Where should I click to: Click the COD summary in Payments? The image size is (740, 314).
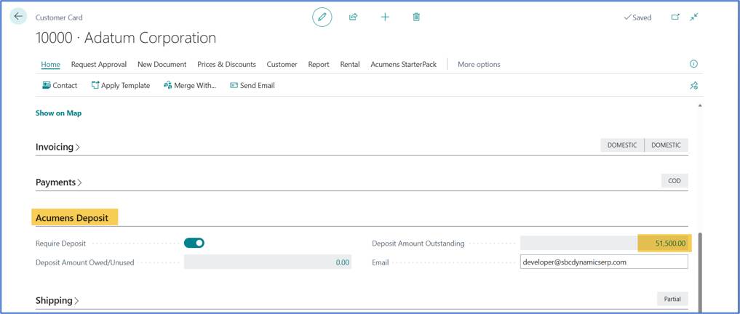tap(675, 180)
